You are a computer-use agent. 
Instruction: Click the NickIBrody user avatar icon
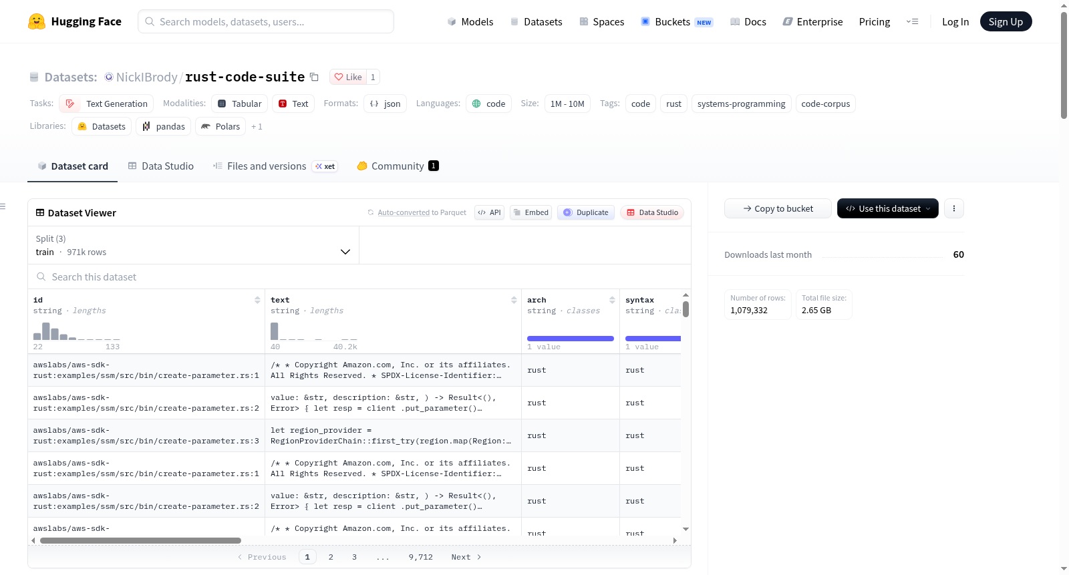pos(109,77)
